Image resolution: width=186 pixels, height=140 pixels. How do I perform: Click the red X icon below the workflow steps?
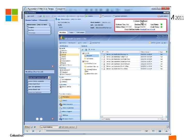click(x=53, y=119)
